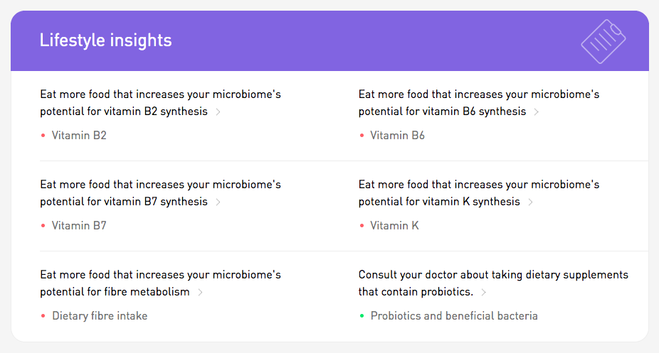Expand the vitamin B2 synthesis chevron arrow

pyautogui.click(x=218, y=112)
